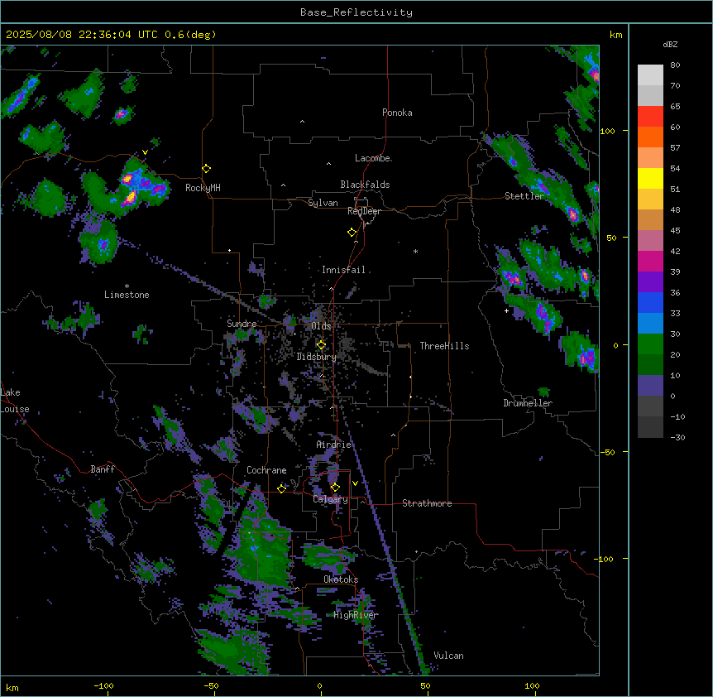Click the RedDeer city label
The width and height of the screenshot is (713, 697).
tap(364, 211)
